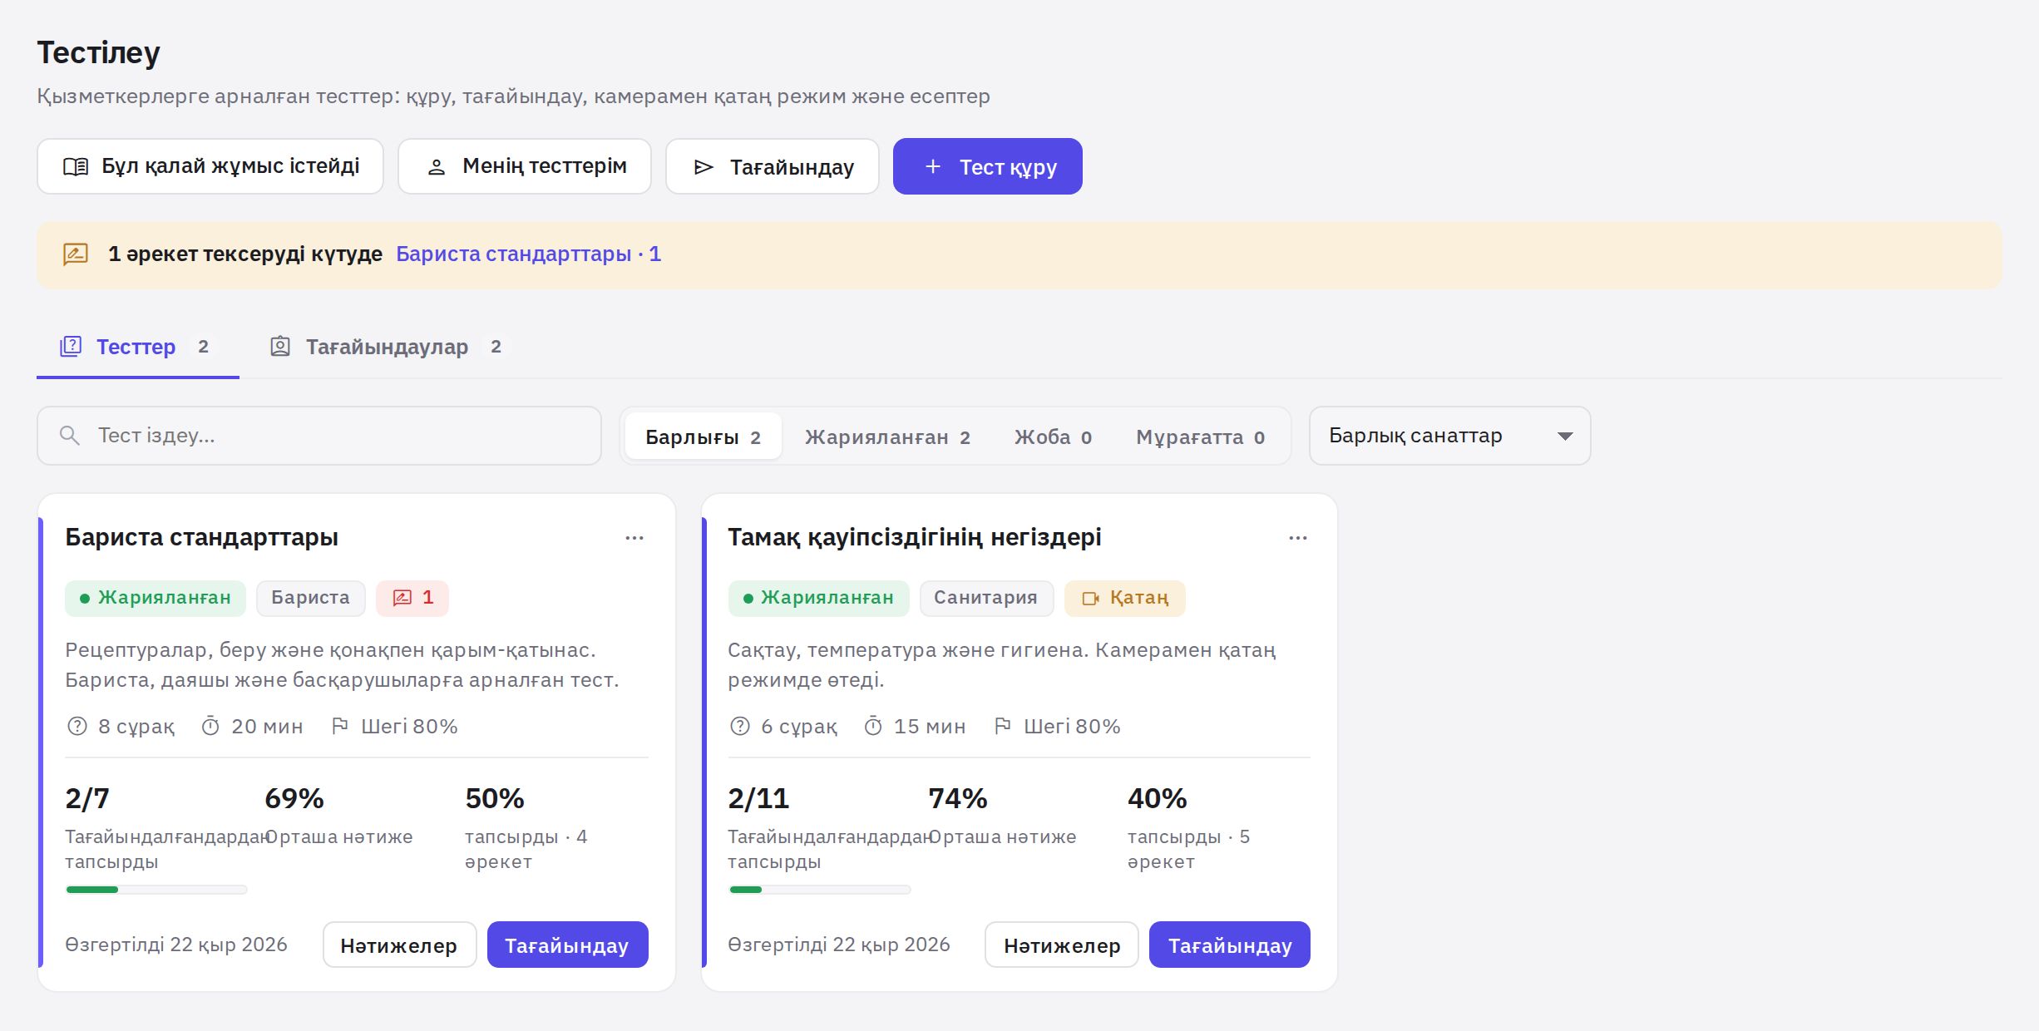The image size is (2039, 1031).
Task: Click the timer icon next to '20 мин'
Action: (210, 726)
